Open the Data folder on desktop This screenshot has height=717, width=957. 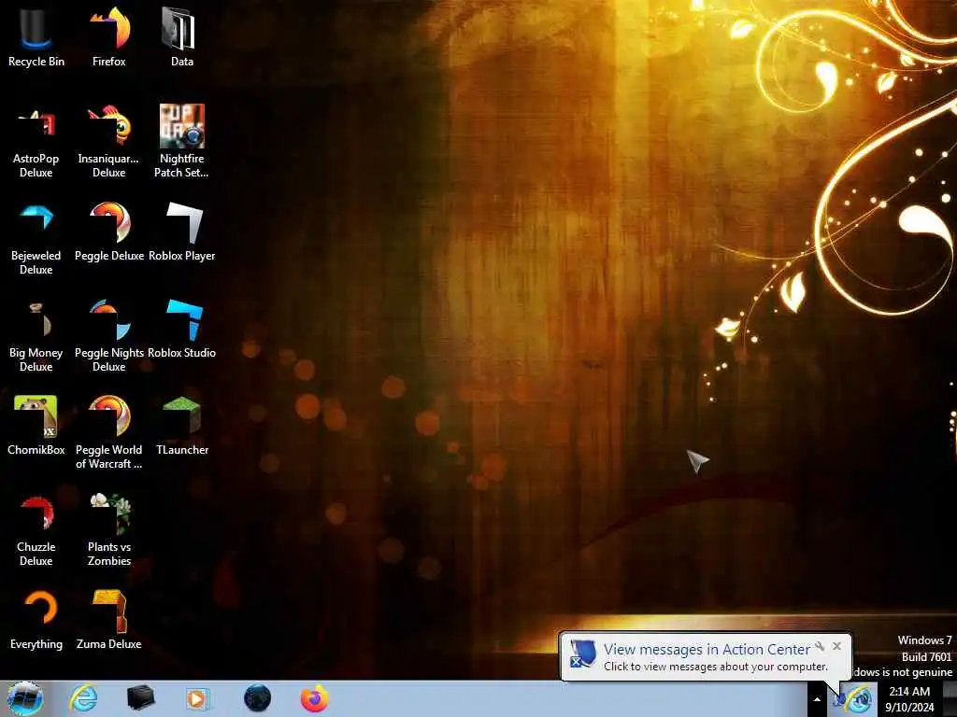tap(182, 36)
